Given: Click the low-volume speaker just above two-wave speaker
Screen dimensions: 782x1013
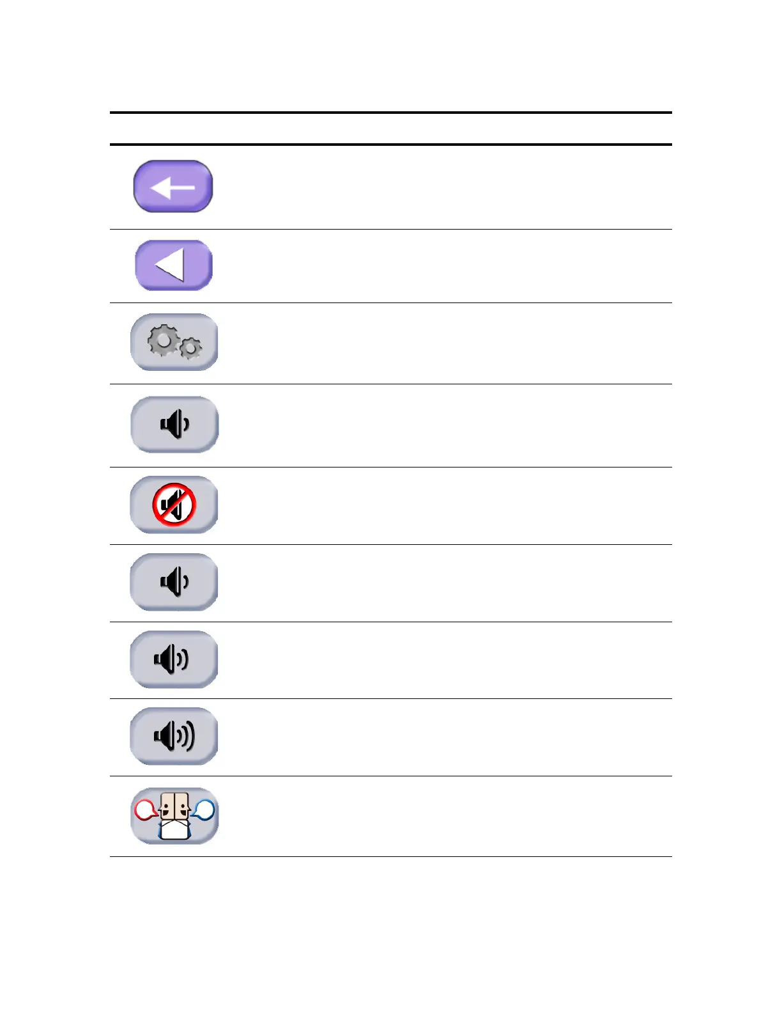Looking at the screenshot, I should (174, 582).
